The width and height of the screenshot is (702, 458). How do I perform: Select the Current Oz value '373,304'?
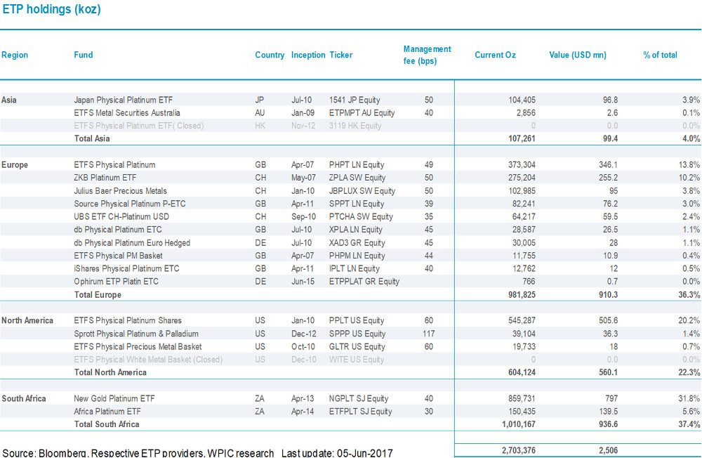[522, 165]
